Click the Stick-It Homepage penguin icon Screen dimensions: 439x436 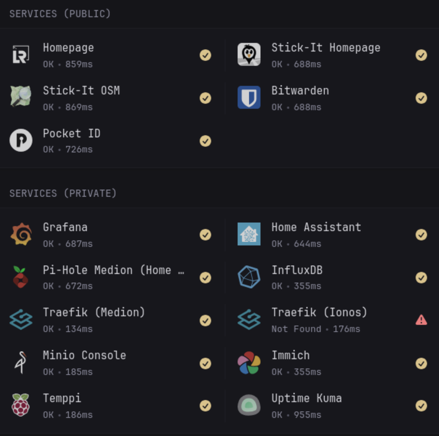click(x=249, y=54)
